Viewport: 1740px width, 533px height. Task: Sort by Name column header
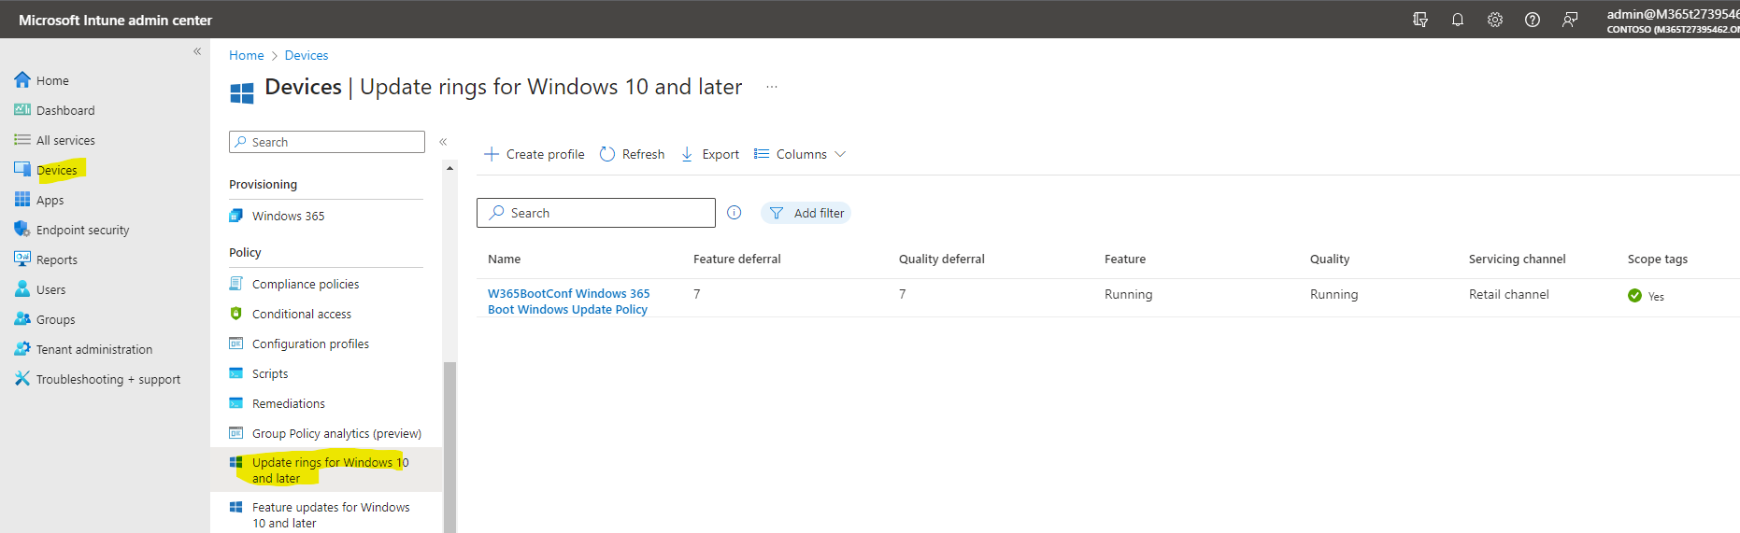click(x=505, y=259)
